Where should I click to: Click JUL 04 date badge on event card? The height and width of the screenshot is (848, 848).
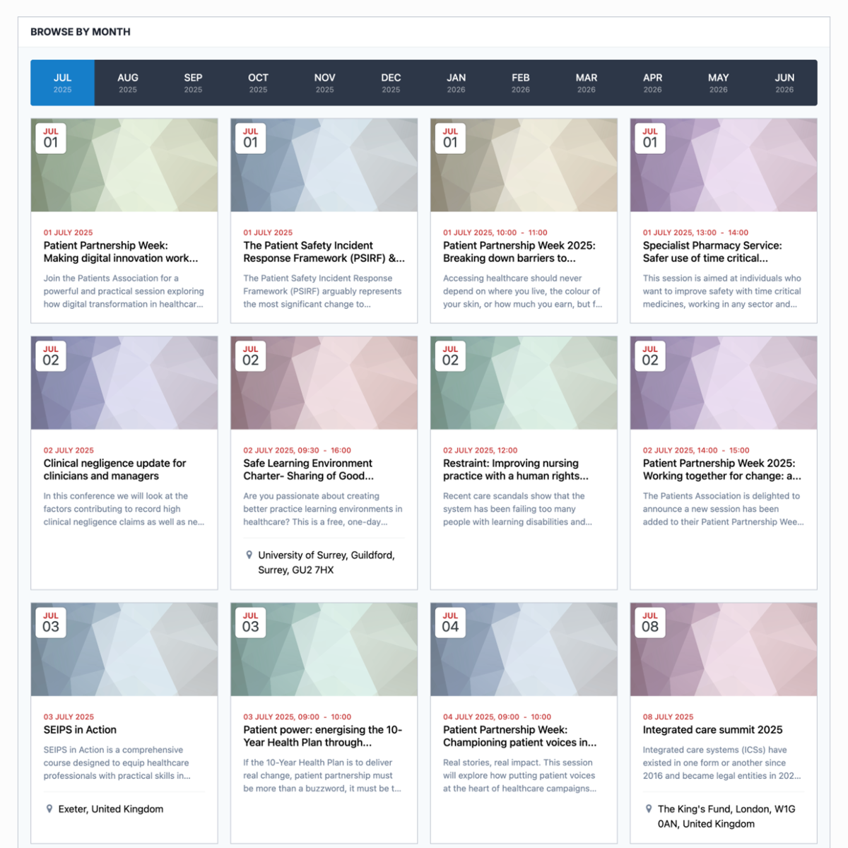tap(450, 623)
